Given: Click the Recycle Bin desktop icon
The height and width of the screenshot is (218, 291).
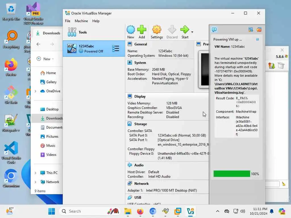Looking at the screenshot, I should pyautogui.click(x=11, y=12).
